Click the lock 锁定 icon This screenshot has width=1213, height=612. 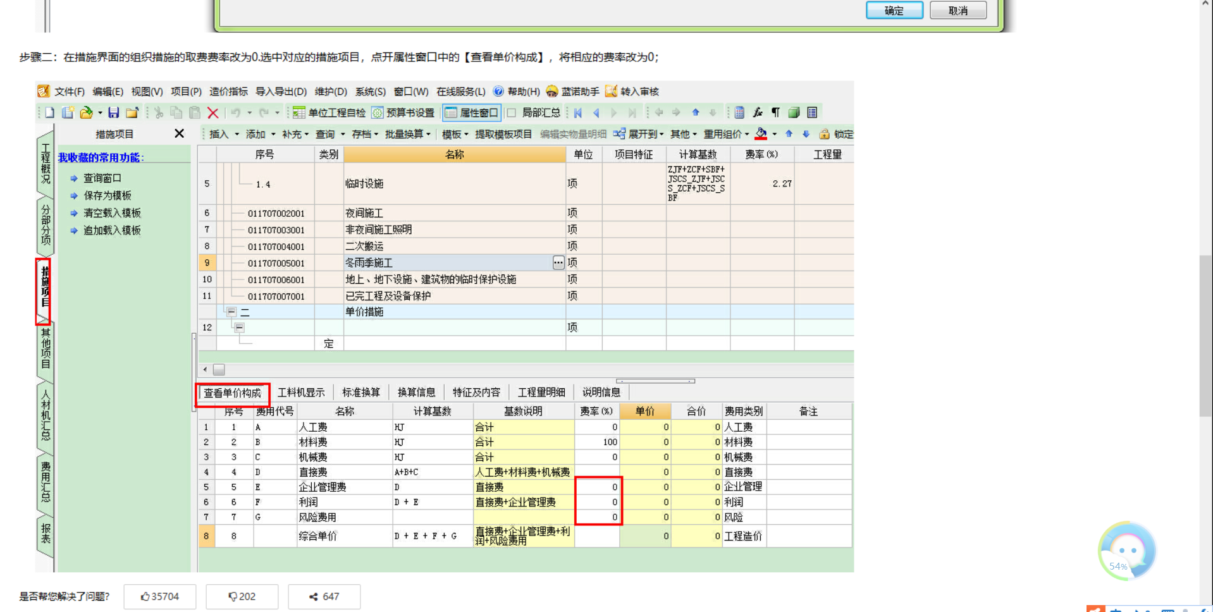tap(824, 134)
